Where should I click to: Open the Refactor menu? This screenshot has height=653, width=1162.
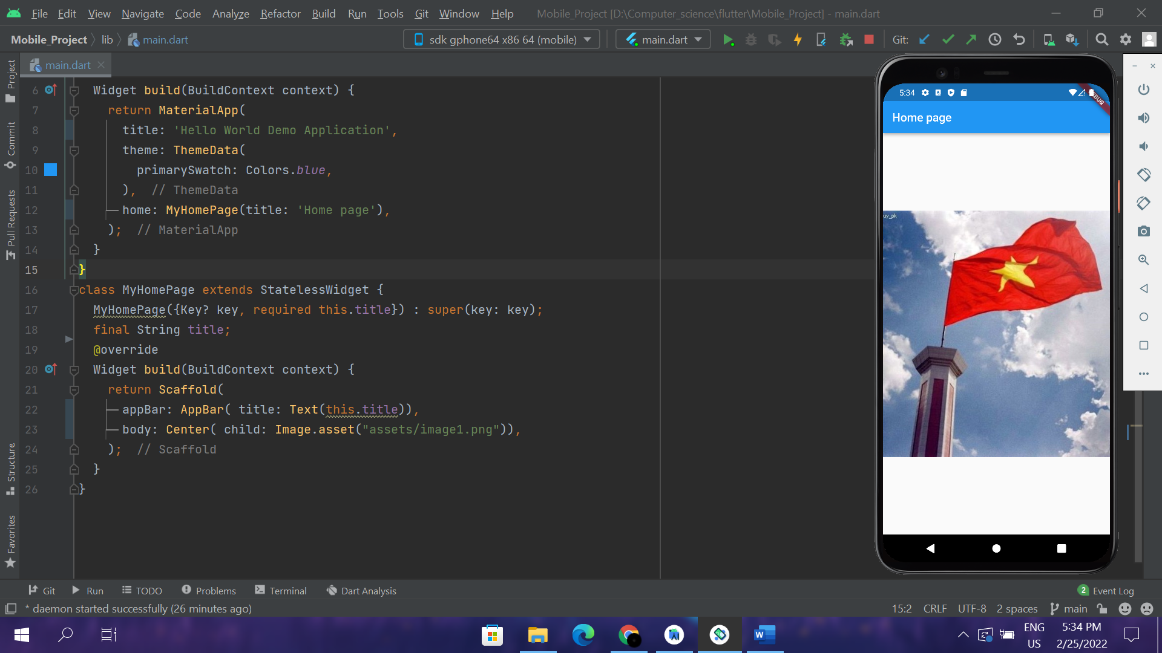tap(280, 13)
